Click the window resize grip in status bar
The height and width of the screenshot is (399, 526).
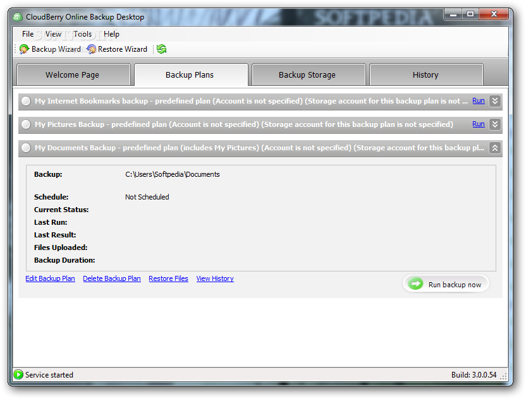504,376
